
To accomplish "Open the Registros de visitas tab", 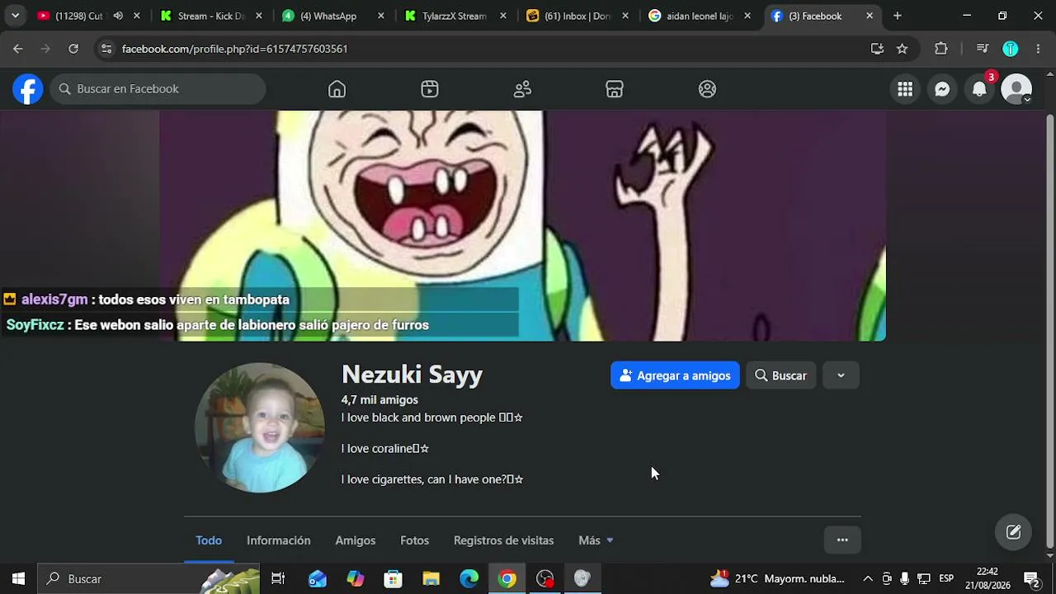I will point(503,540).
